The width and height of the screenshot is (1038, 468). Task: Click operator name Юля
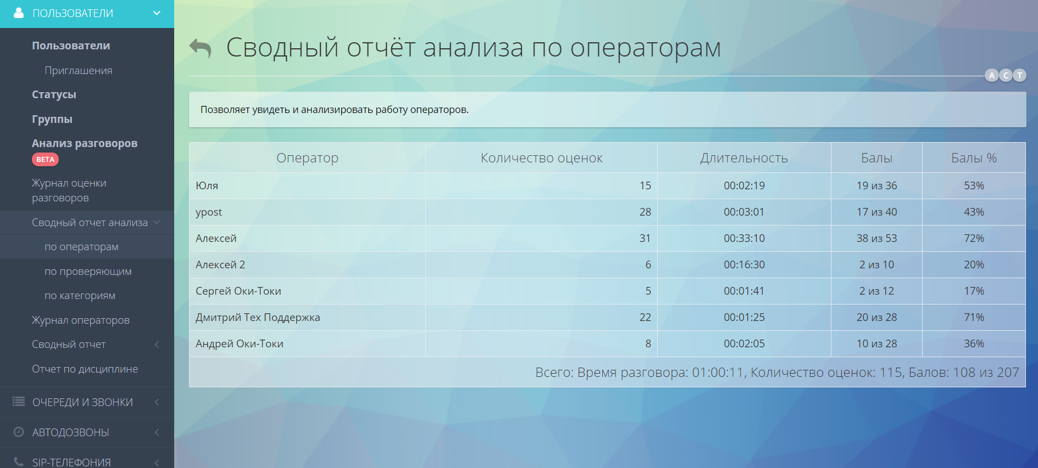pos(207,185)
